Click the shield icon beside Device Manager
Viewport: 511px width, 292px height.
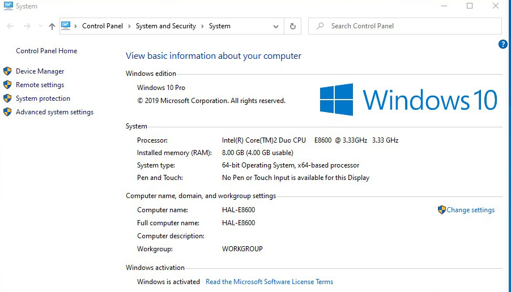pyautogui.click(x=7, y=71)
